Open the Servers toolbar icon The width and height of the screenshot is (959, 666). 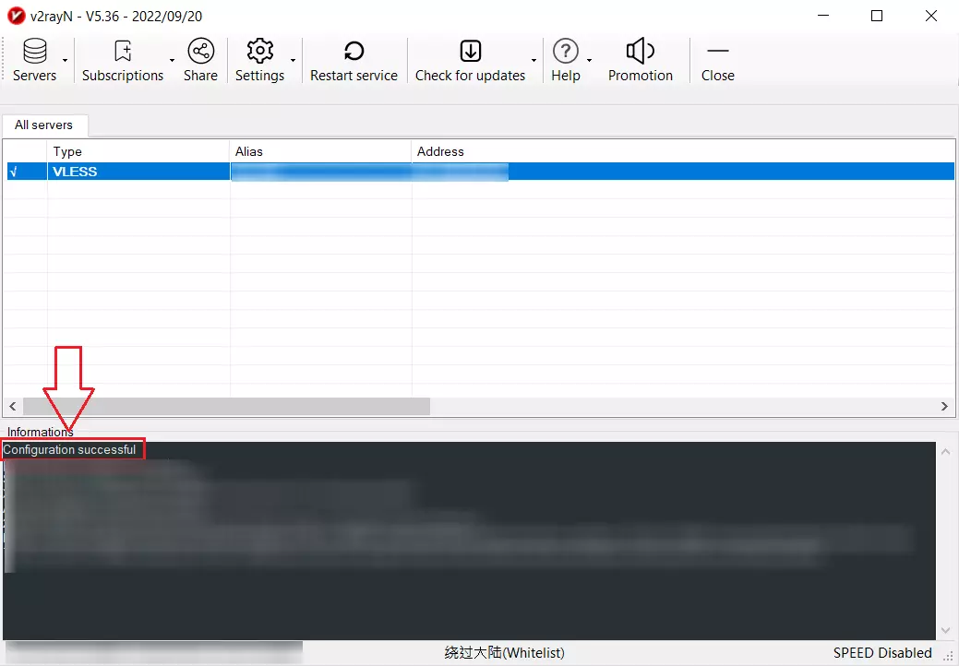tap(34, 52)
